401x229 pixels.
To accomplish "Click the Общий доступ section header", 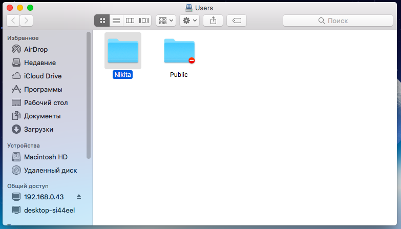I will click(x=28, y=186).
